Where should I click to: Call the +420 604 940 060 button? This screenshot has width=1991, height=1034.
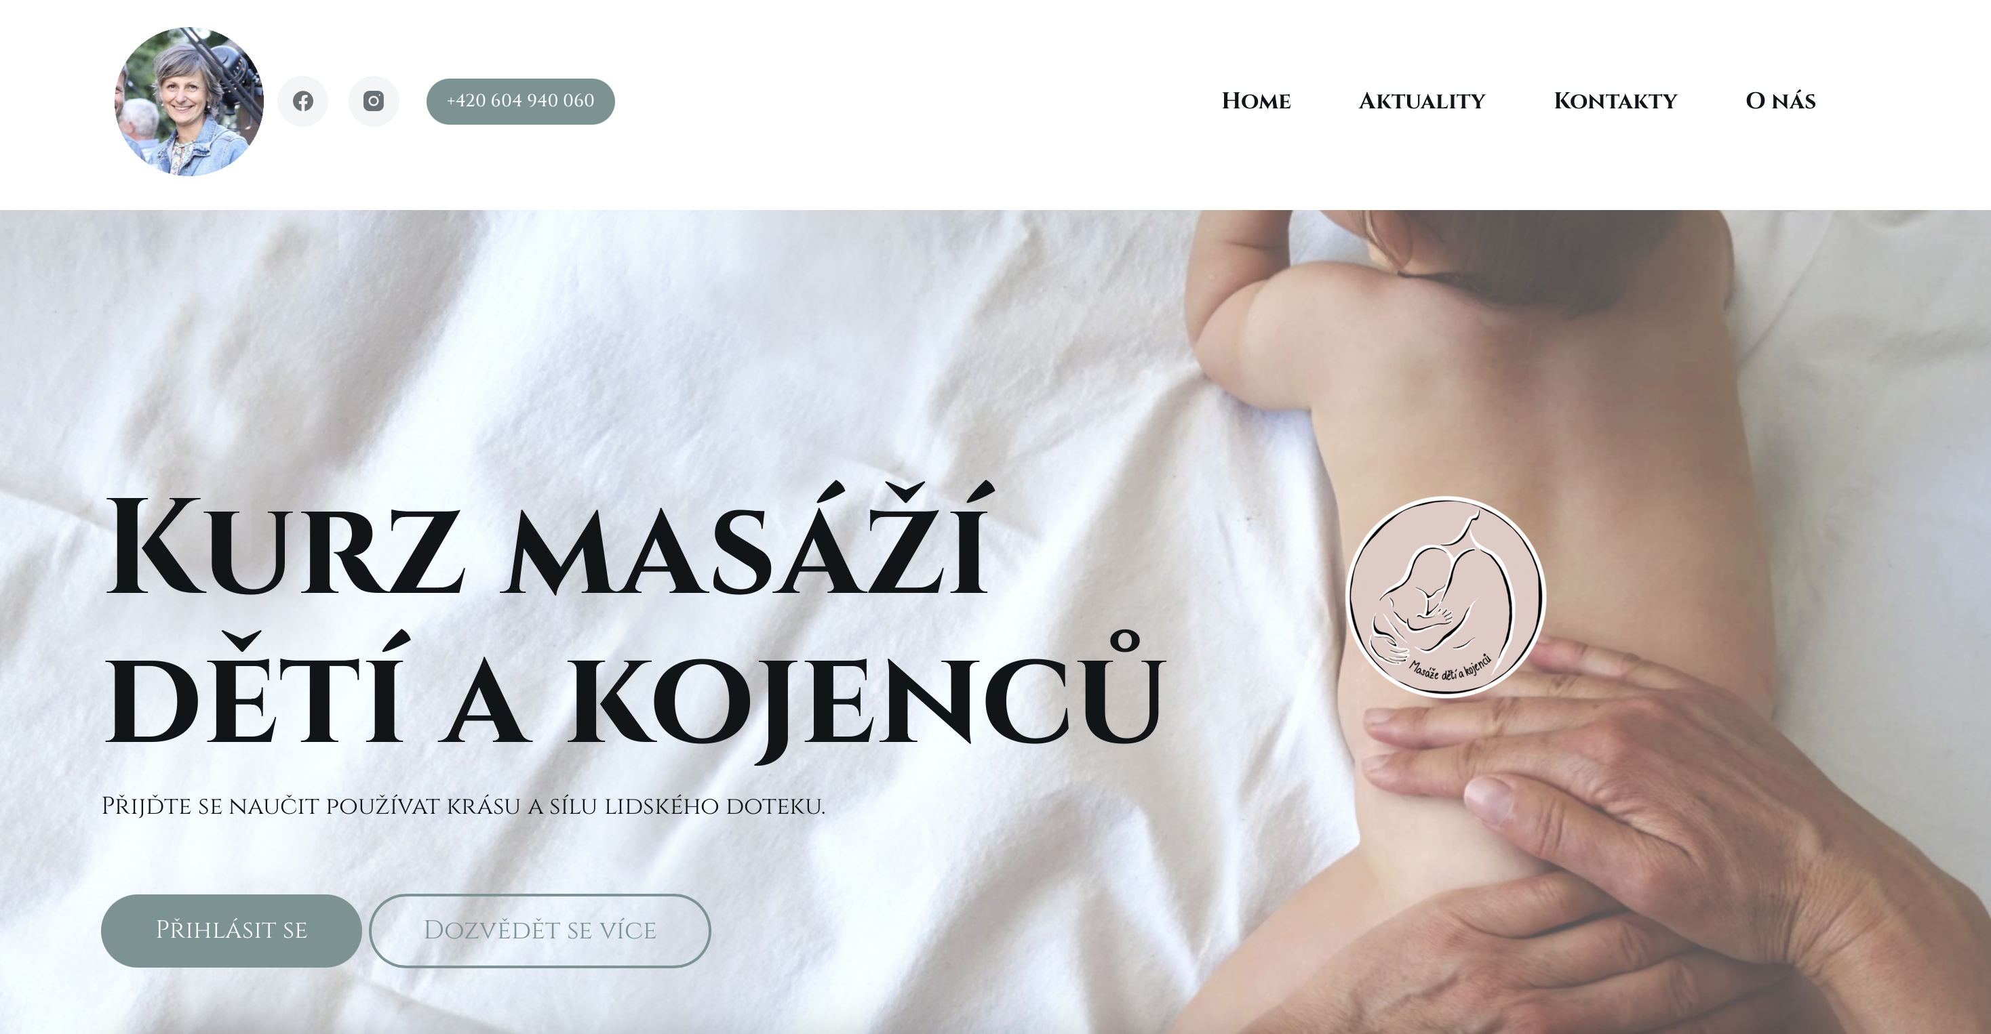coord(521,101)
